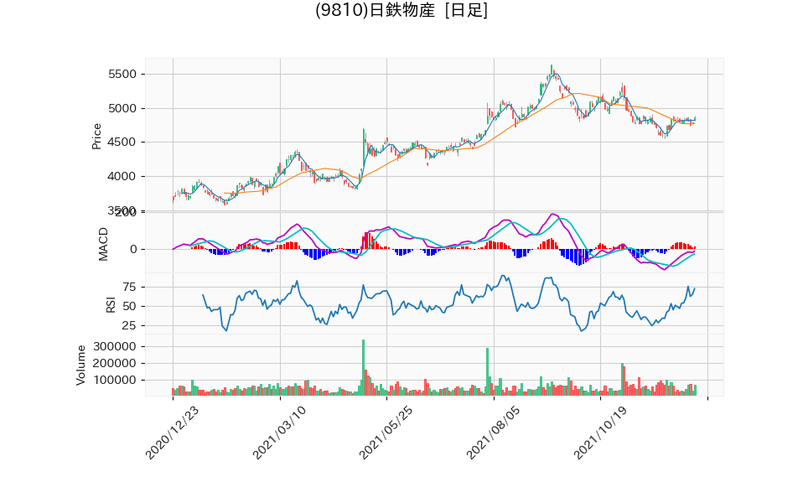Click the RSI 75 tick label
The height and width of the screenshot is (482, 803).
pyautogui.click(x=130, y=288)
